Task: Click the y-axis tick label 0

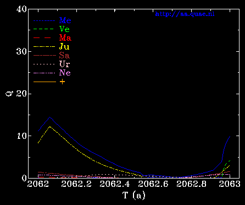Action: tap(24, 178)
